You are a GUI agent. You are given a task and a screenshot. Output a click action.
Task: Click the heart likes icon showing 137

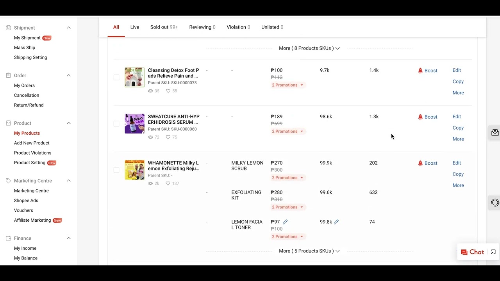(x=168, y=183)
